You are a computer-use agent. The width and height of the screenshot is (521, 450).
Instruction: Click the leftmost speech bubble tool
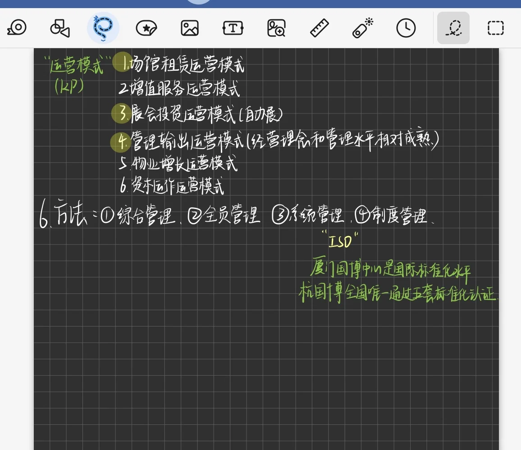coord(17,28)
